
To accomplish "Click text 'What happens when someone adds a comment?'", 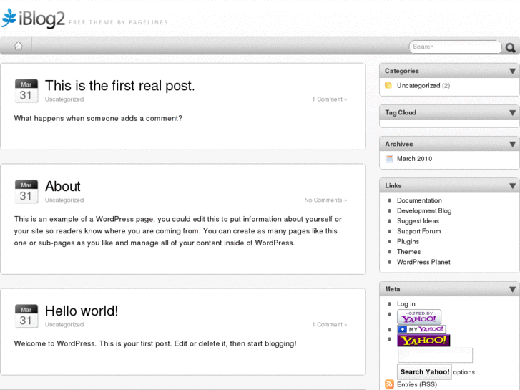I will click(x=98, y=118).
